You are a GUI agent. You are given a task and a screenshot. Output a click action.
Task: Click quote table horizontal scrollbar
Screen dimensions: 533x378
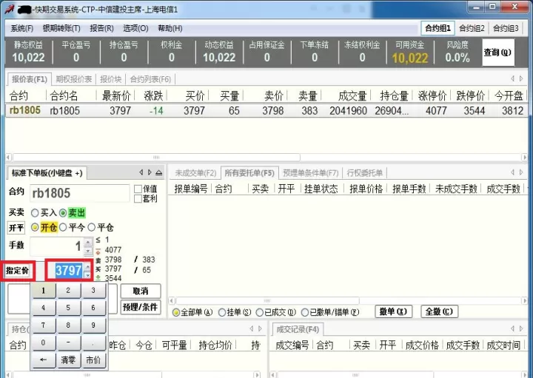tap(156, 158)
